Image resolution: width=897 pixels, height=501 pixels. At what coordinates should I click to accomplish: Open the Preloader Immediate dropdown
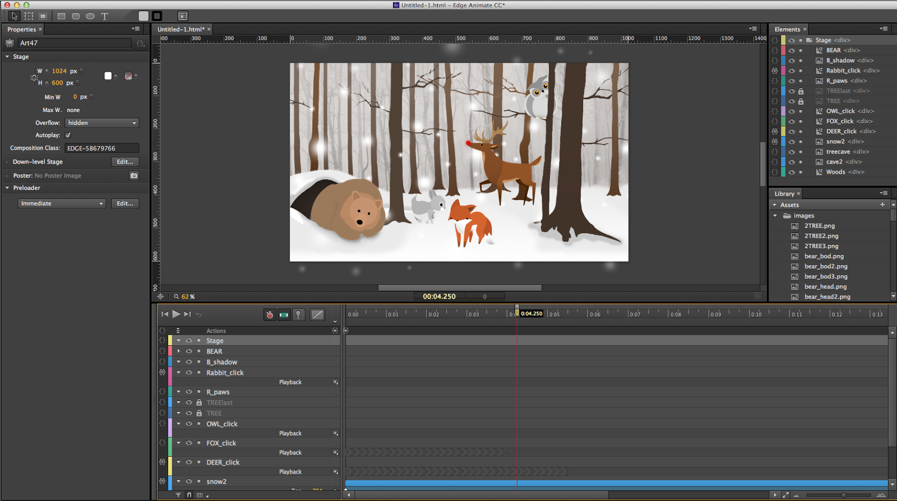62,203
